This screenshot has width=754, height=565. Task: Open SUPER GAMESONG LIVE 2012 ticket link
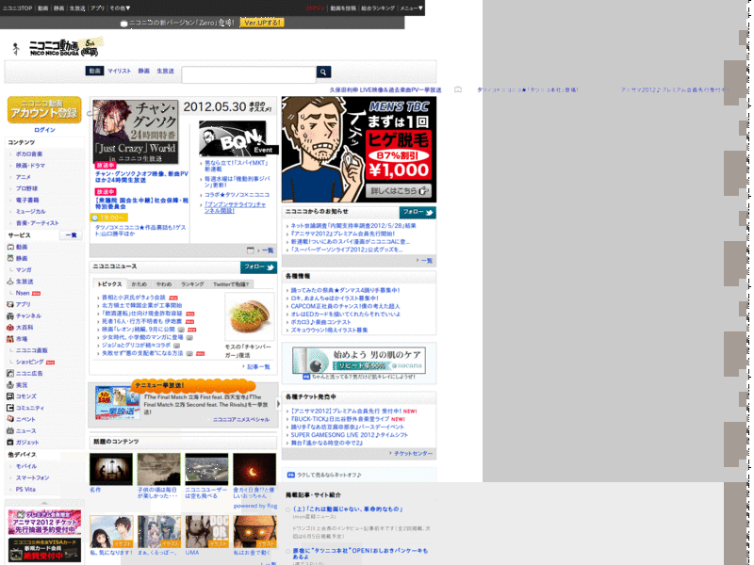(349, 435)
